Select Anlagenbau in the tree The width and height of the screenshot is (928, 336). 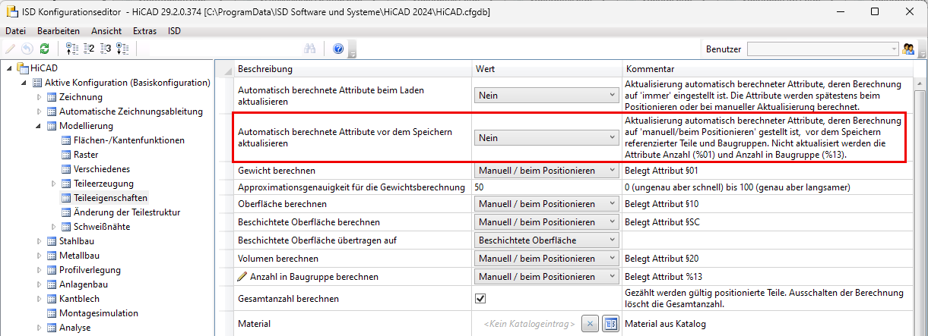84,284
